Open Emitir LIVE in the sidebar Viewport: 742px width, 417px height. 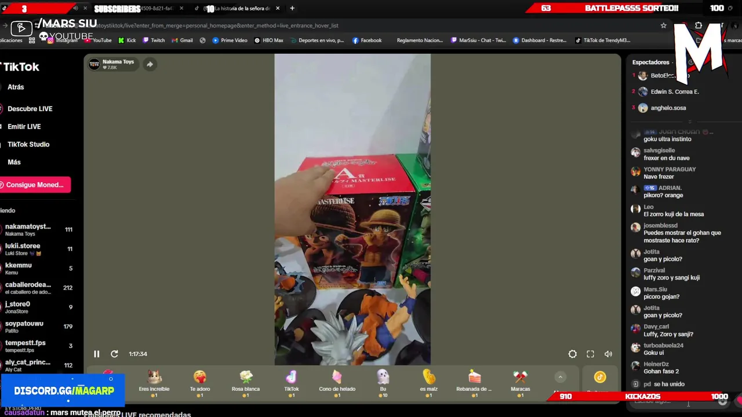coord(24,126)
